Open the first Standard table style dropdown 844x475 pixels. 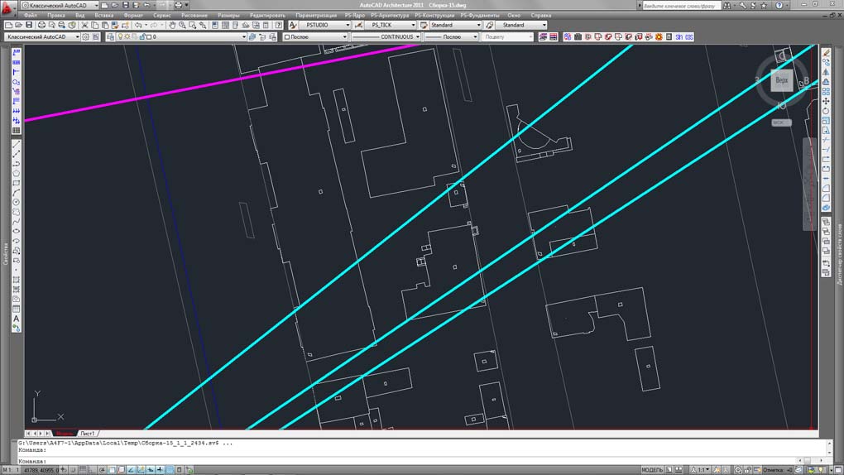[x=455, y=26]
